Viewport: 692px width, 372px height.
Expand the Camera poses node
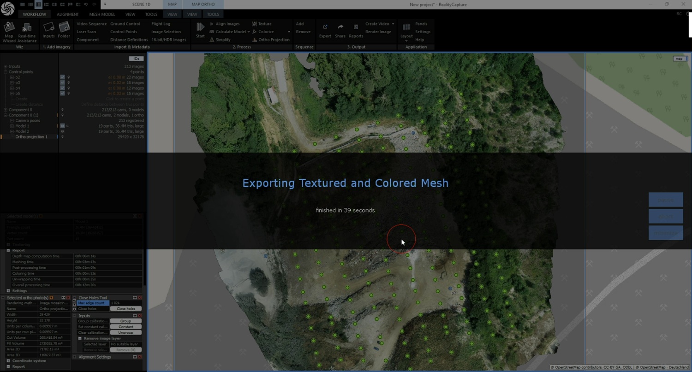click(12, 121)
